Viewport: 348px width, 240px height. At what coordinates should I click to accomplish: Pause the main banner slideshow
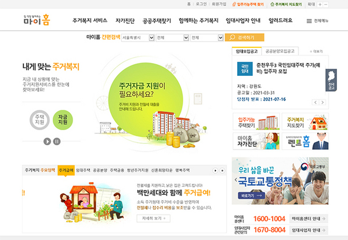pos(57,141)
